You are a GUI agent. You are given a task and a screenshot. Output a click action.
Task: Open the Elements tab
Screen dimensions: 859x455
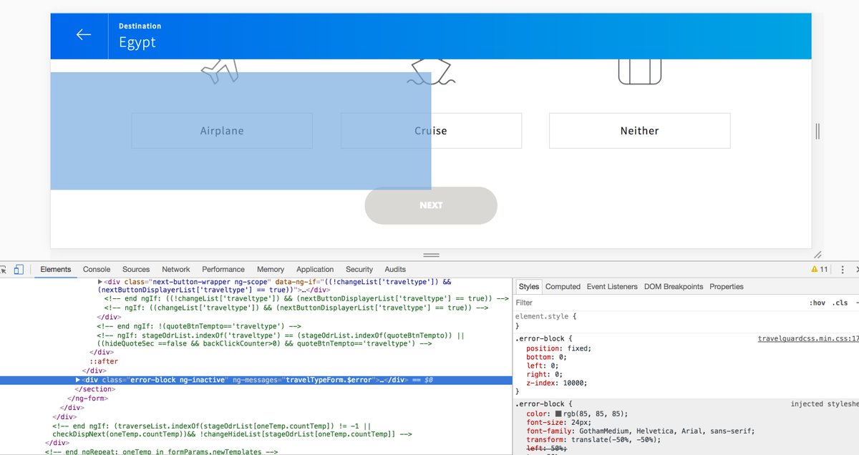pyautogui.click(x=56, y=270)
